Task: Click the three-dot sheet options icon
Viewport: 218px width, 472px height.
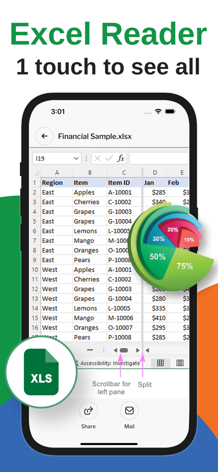Action: 90,350
